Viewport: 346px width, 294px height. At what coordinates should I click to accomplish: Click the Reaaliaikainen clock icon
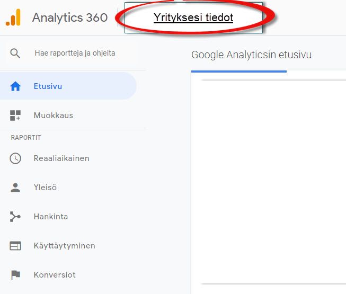point(15,158)
